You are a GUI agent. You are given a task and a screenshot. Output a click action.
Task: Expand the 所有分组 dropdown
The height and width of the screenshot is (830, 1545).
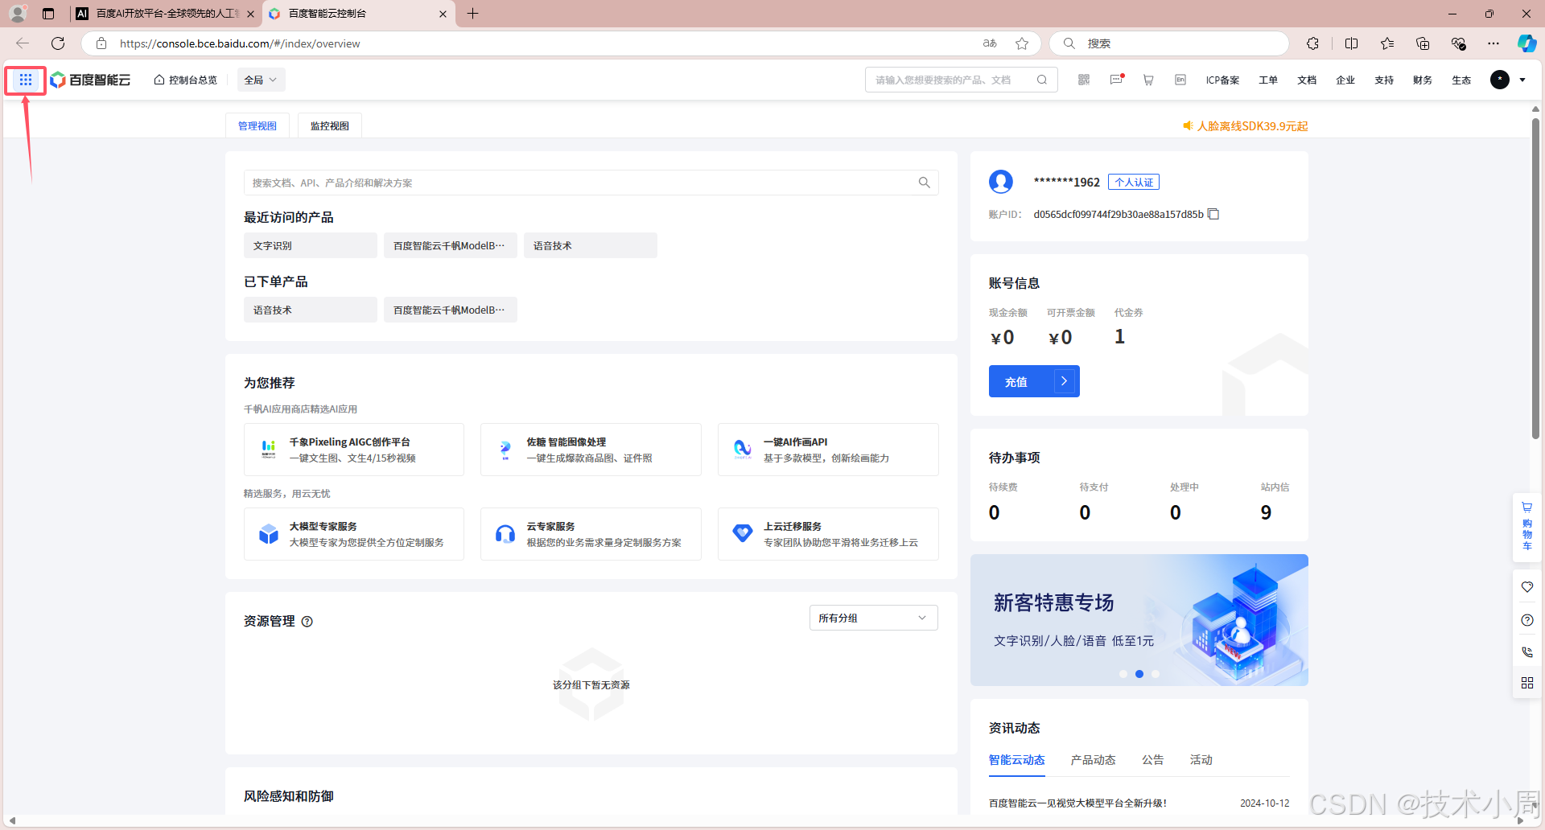click(874, 618)
